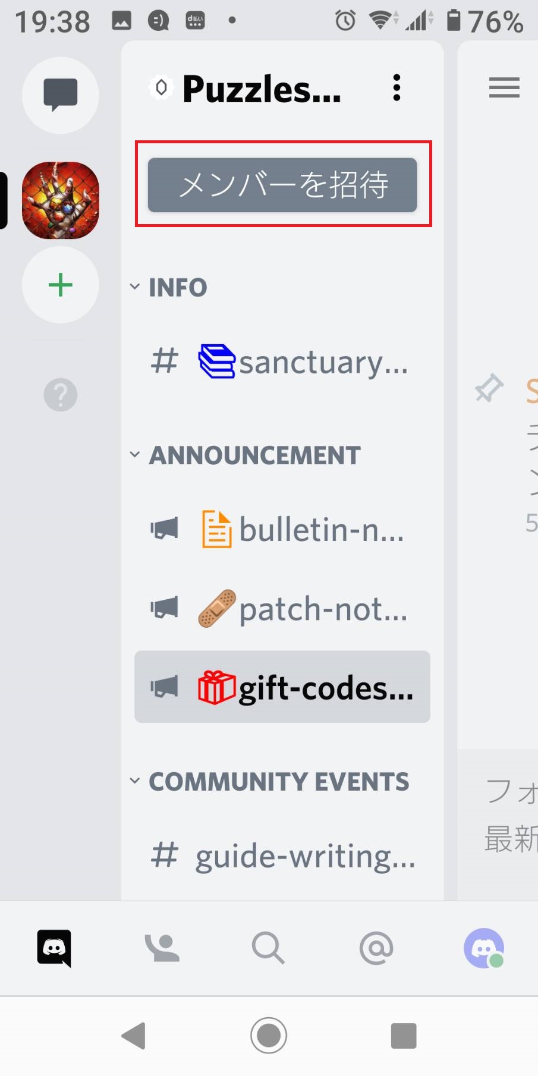538x1076 pixels.
Task: Select the Puzzles server avatar
Action: point(60,200)
